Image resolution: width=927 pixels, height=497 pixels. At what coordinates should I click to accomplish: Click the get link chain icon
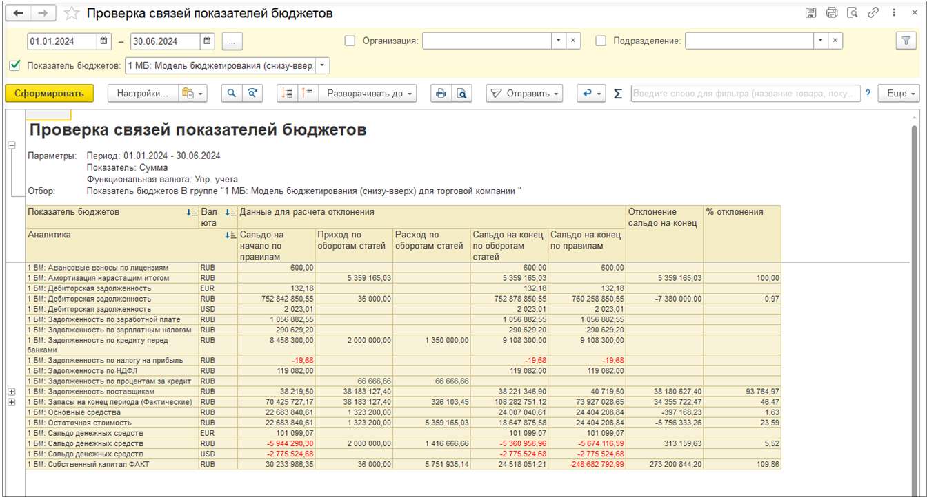pyautogui.click(x=873, y=13)
